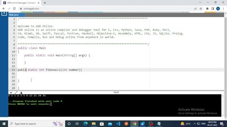Open Cortana circle in the taskbar
Viewport: 227px width, 127px height.
pyautogui.click(x=69, y=124)
